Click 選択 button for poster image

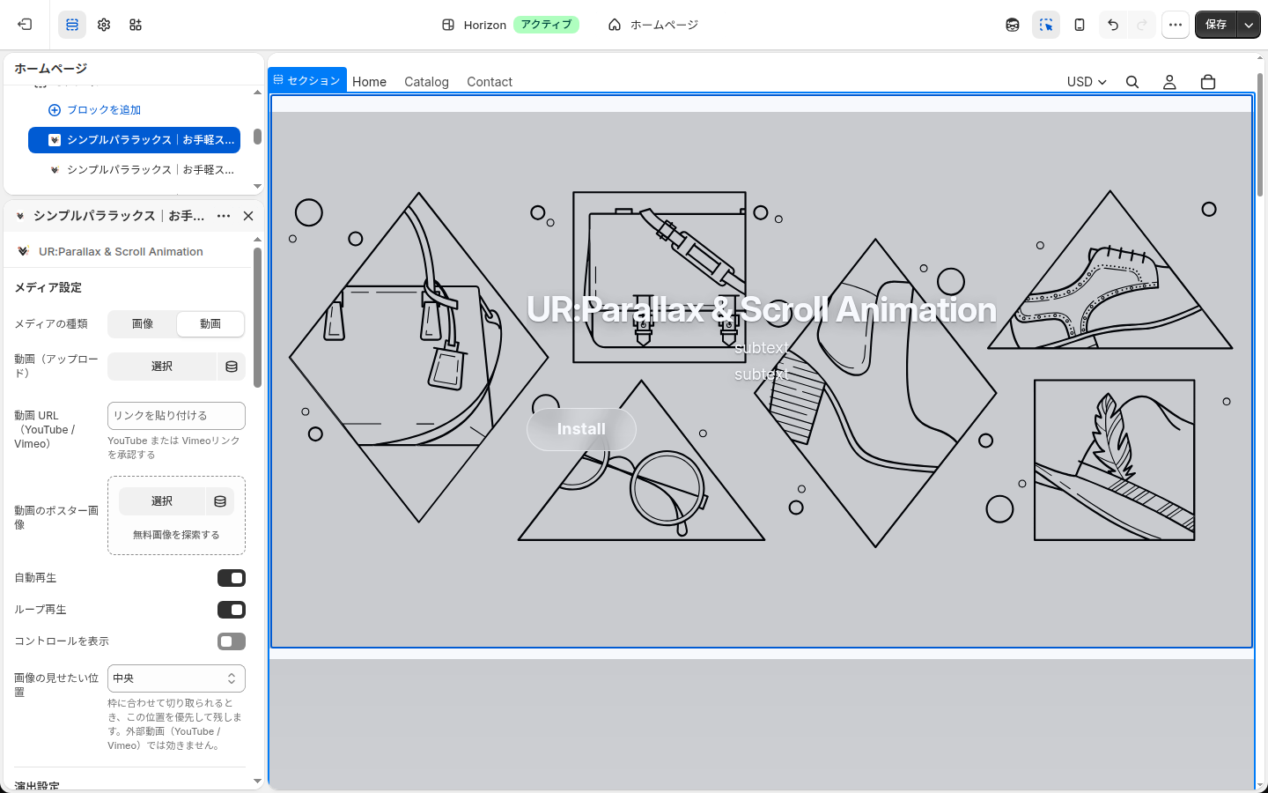162,501
